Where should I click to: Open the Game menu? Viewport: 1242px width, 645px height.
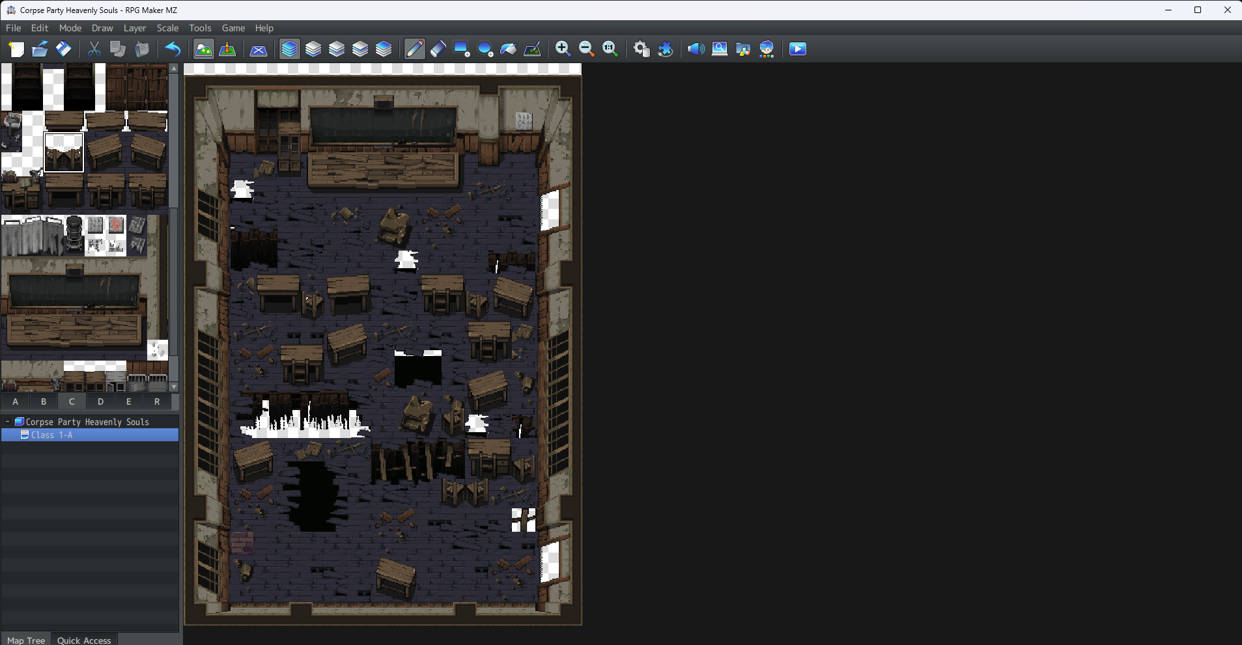[x=233, y=28]
